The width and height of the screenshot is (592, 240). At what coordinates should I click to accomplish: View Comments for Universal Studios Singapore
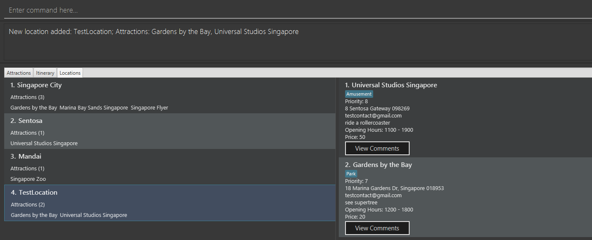[377, 149]
